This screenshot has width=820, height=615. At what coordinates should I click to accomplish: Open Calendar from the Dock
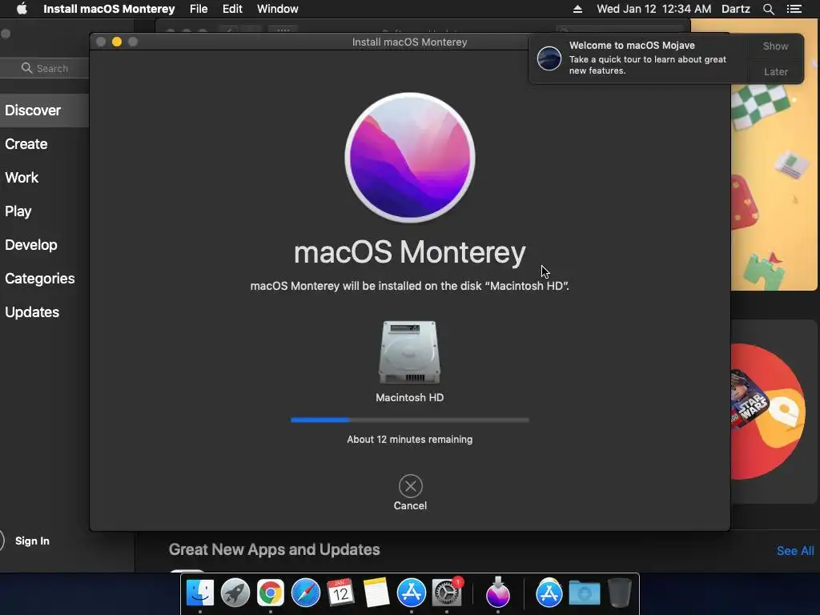[x=340, y=593]
